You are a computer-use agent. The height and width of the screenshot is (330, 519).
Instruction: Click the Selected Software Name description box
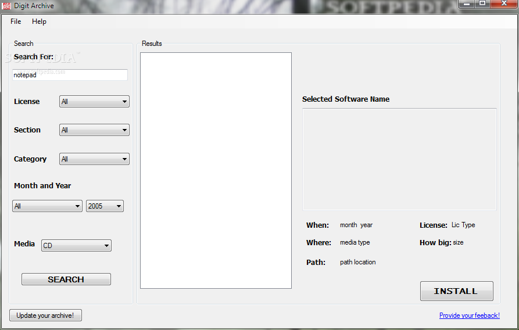(399, 159)
